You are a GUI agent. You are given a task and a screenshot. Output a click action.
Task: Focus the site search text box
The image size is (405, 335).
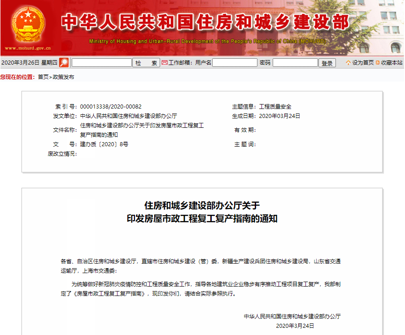102,63
